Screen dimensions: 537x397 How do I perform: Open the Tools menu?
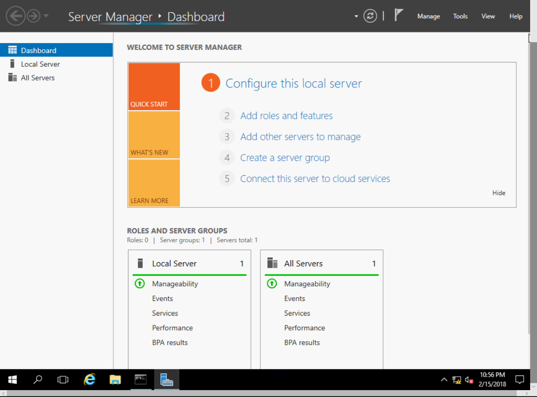(460, 16)
